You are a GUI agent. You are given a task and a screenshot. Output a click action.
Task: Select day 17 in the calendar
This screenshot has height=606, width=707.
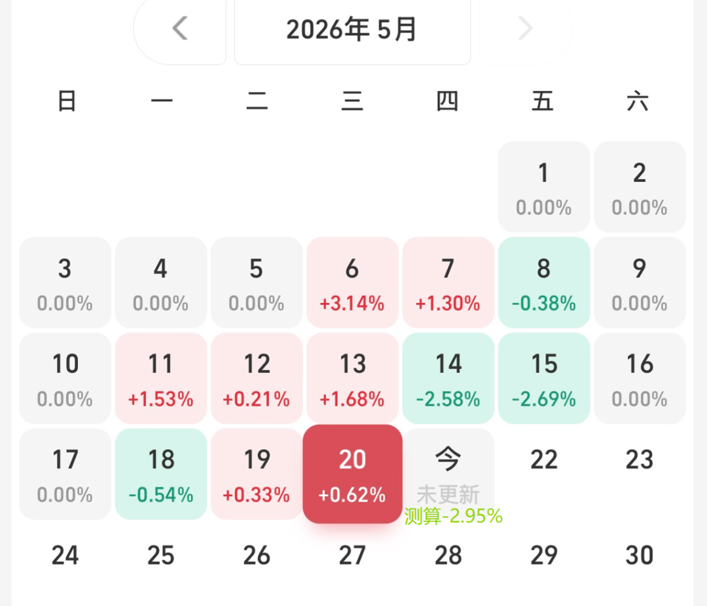pyautogui.click(x=65, y=474)
